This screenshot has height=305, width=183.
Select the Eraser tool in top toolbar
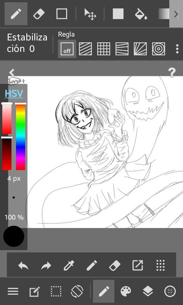(x=39, y=14)
